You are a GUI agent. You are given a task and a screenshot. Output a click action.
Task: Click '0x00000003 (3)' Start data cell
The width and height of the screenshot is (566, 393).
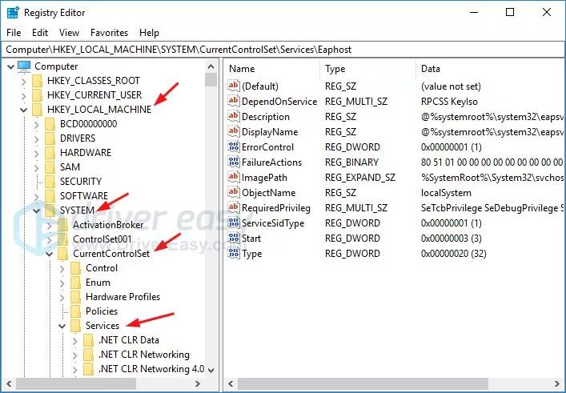pos(452,239)
